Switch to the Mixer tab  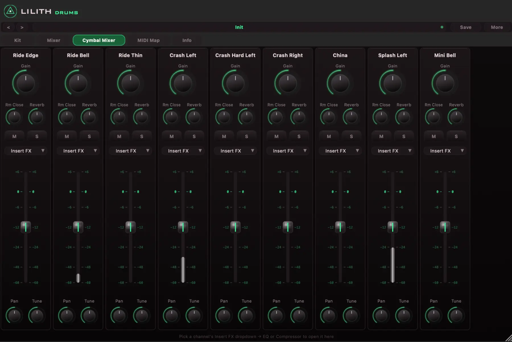53,40
